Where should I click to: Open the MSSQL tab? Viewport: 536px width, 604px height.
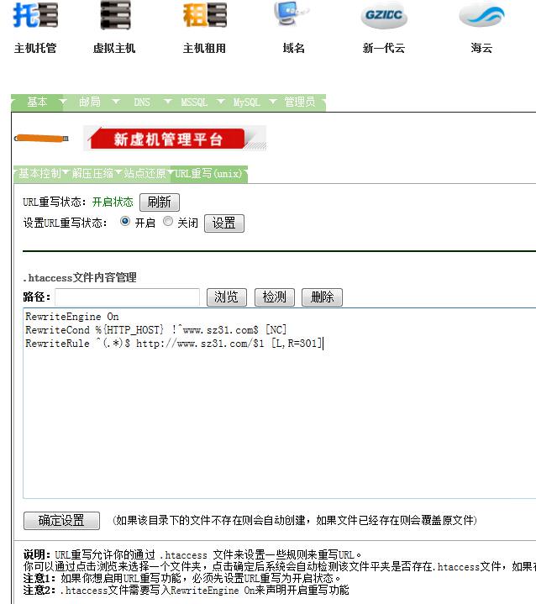coord(194,102)
